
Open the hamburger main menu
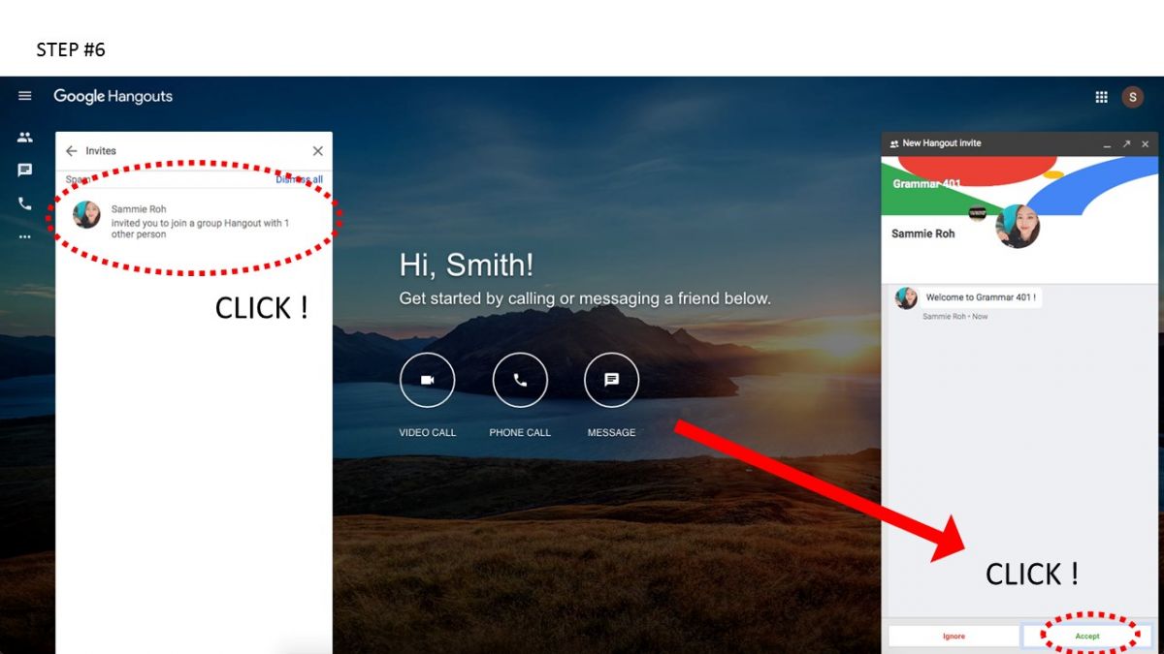click(x=25, y=96)
